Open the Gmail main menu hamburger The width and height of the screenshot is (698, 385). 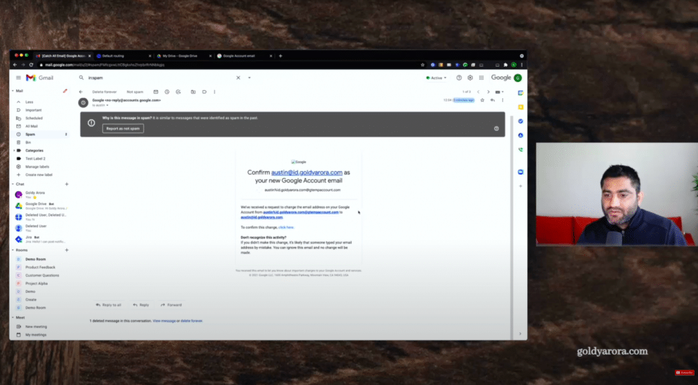[x=18, y=78]
